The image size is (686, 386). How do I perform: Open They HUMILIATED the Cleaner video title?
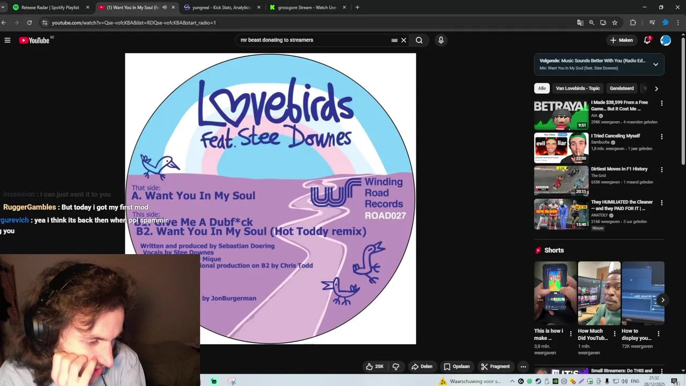pyautogui.click(x=622, y=205)
